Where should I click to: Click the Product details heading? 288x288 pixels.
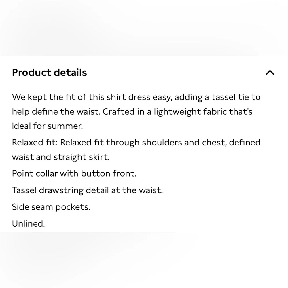pos(49,73)
